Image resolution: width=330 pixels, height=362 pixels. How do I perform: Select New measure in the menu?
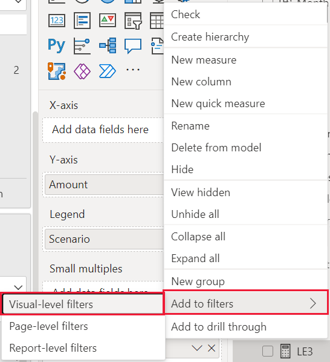click(246, 60)
